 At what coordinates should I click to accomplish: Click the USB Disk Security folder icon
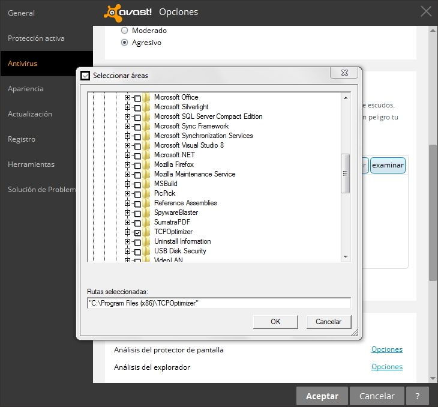pyautogui.click(x=146, y=251)
